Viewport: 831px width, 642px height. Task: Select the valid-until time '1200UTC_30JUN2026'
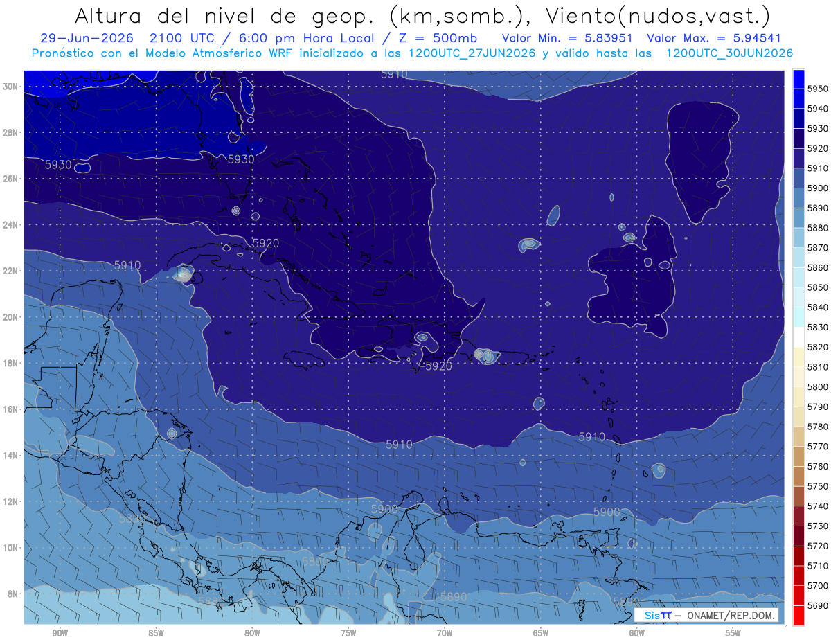pyautogui.click(x=729, y=53)
